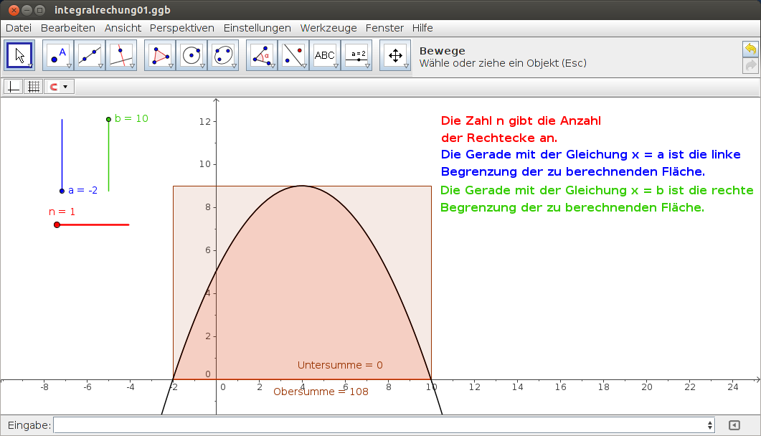
Task: Activate the Move Graphics View tool
Action: coord(395,55)
